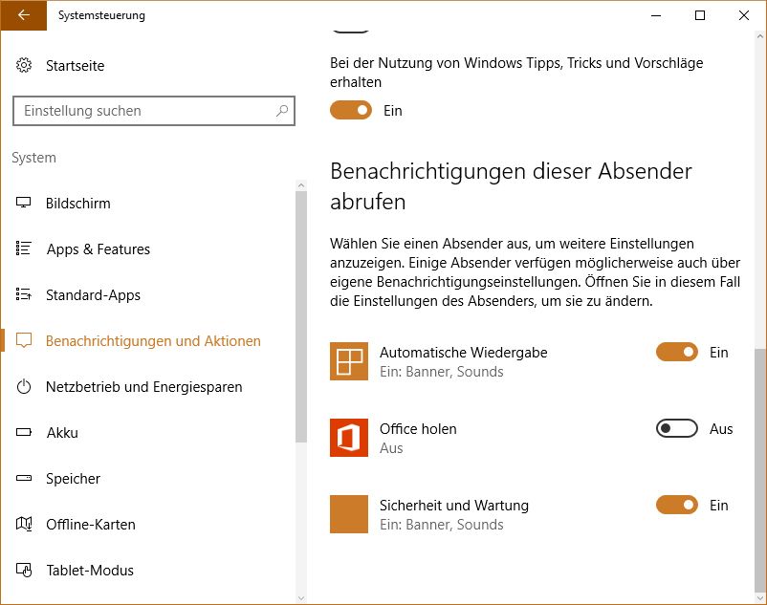Go to Netzbetrieb und Energiesparen
This screenshot has height=605, width=767.
click(x=144, y=387)
